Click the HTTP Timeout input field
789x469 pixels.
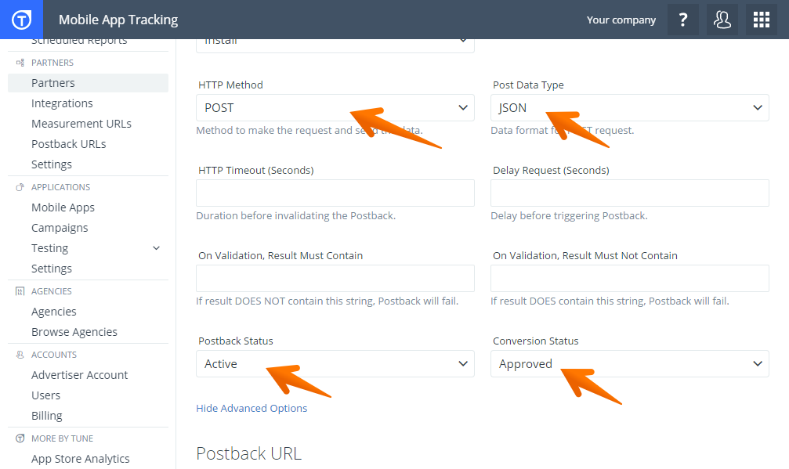point(335,193)
